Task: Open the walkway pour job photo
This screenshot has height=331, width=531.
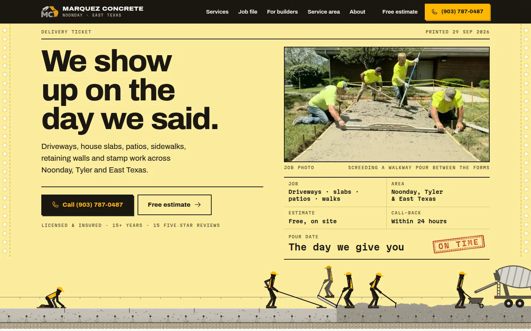Action: pos(387,104)
